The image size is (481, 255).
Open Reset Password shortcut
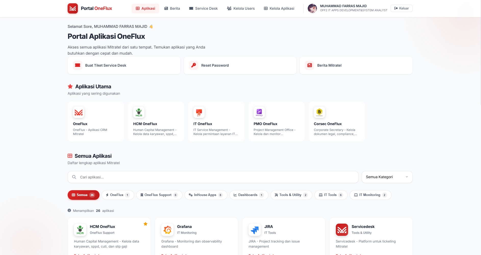(240, 65)
